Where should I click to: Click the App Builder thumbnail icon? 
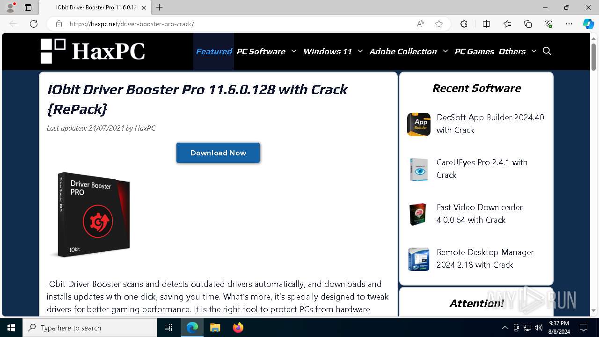click(419, 125)
